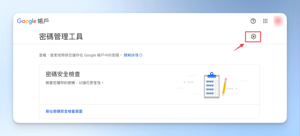This screenshot has height=136, width=300.
Task: Click the 密碼管理工具 heading
Action: pos(61,36)
